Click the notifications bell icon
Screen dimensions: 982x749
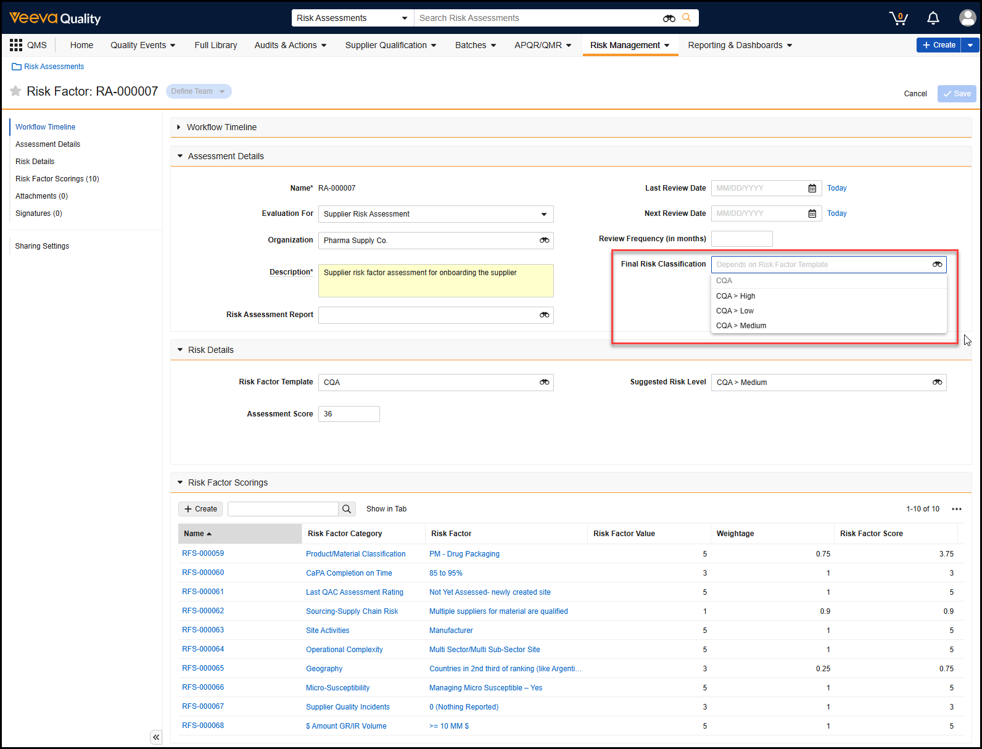pyautogui.click(x=933, y=18)
